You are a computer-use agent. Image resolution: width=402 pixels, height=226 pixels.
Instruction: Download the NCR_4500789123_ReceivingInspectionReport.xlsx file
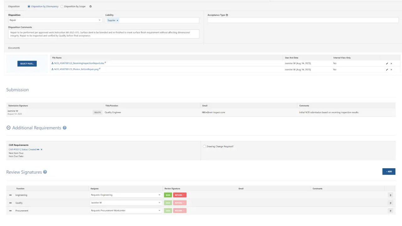click(53, 63)
